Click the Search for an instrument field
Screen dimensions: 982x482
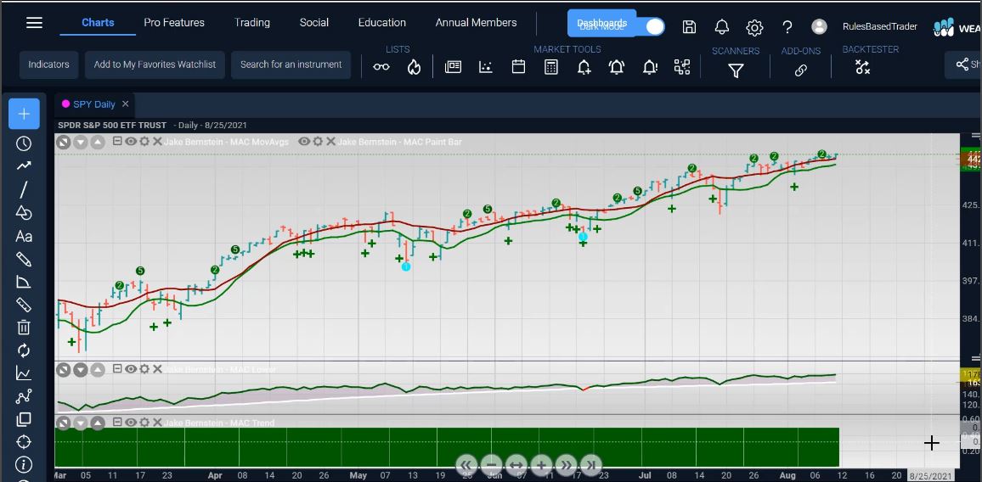291,64
